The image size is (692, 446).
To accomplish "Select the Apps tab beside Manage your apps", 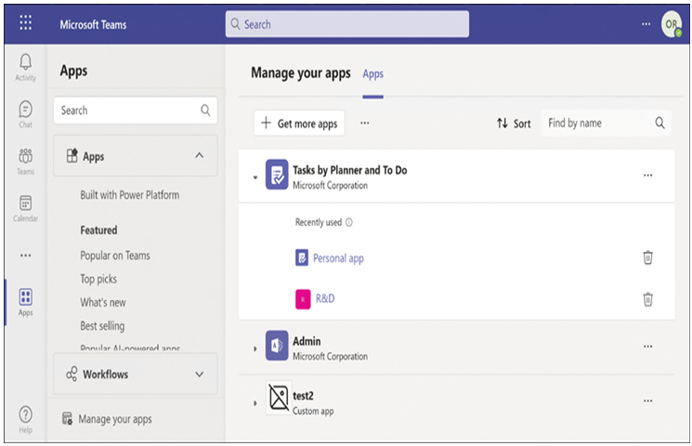I will tap(372, 73).
